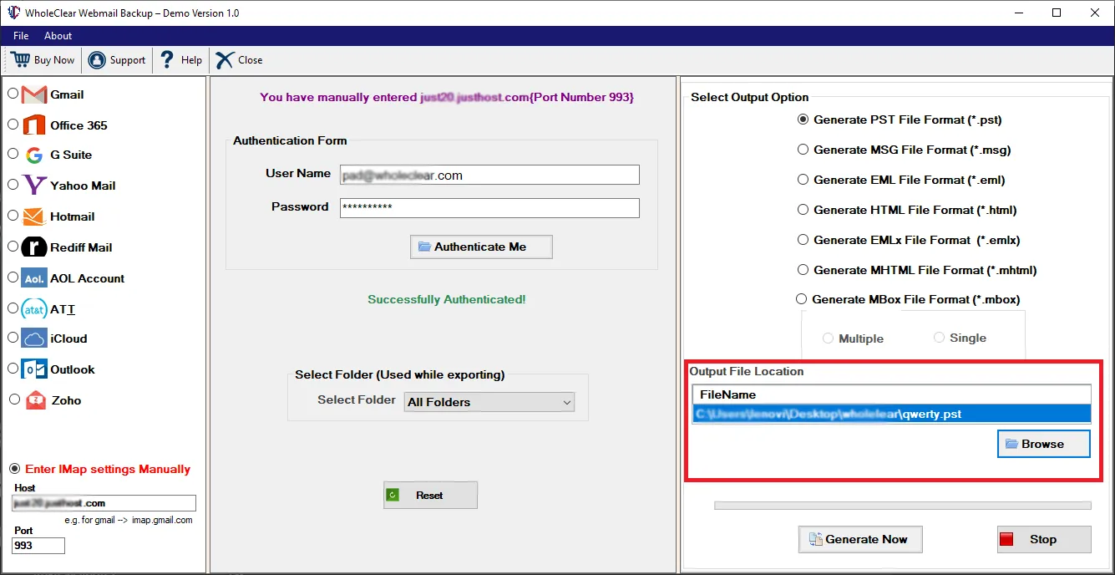This screenshot has width=1115, height=575.
Task: Select the Hotmail envelope icon
Action: (x=33, y=216)
